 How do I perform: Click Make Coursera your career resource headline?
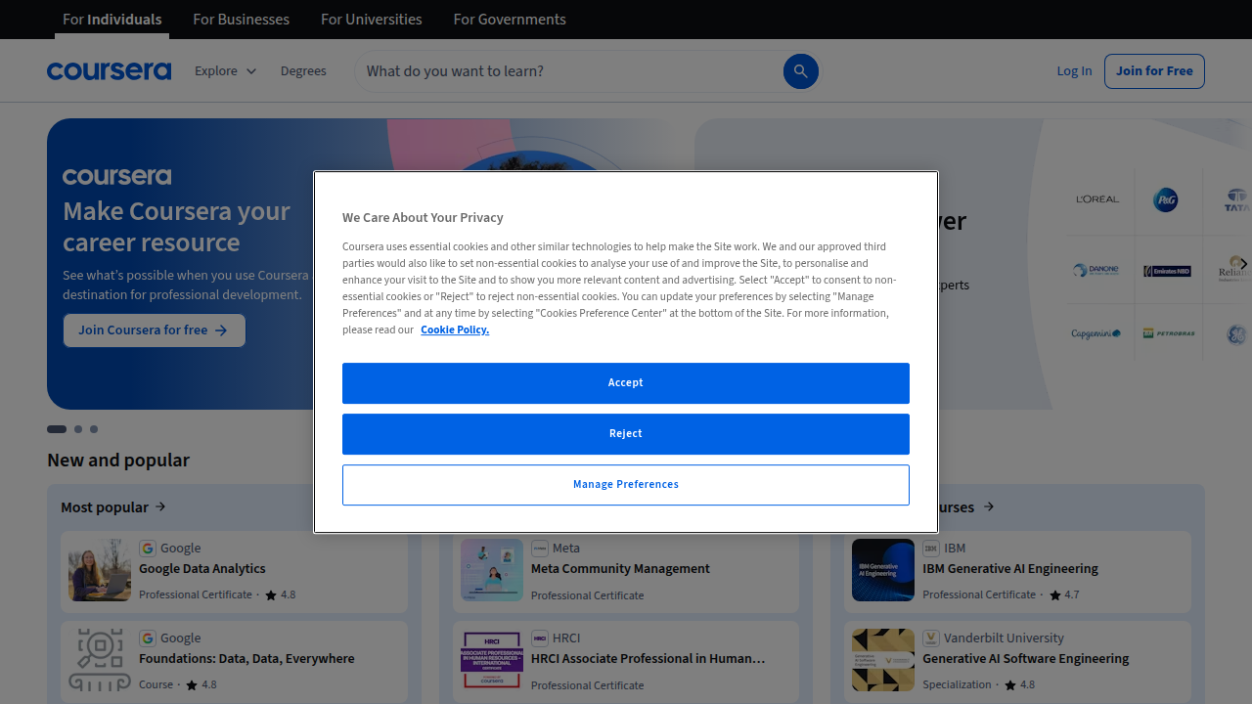[x=176, y=227]
